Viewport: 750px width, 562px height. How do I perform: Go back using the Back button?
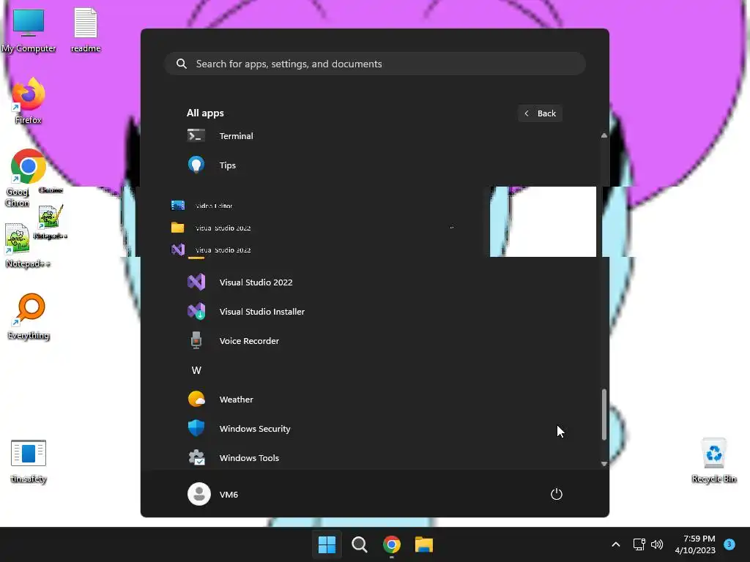click(540, 113)
